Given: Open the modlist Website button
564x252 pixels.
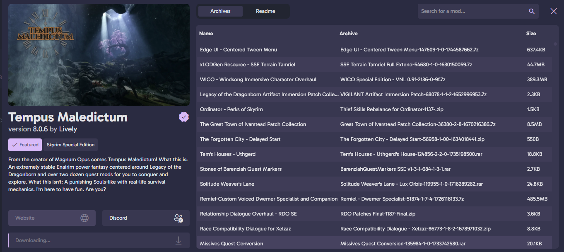Looking at the screenshot, I should click(52, 218).
